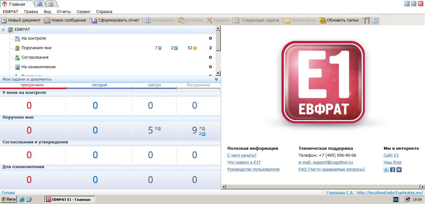Open the FAQ (Часто задаваемые вопросы) link
This screenshot has width=425, height=204.
pos(331,169)
